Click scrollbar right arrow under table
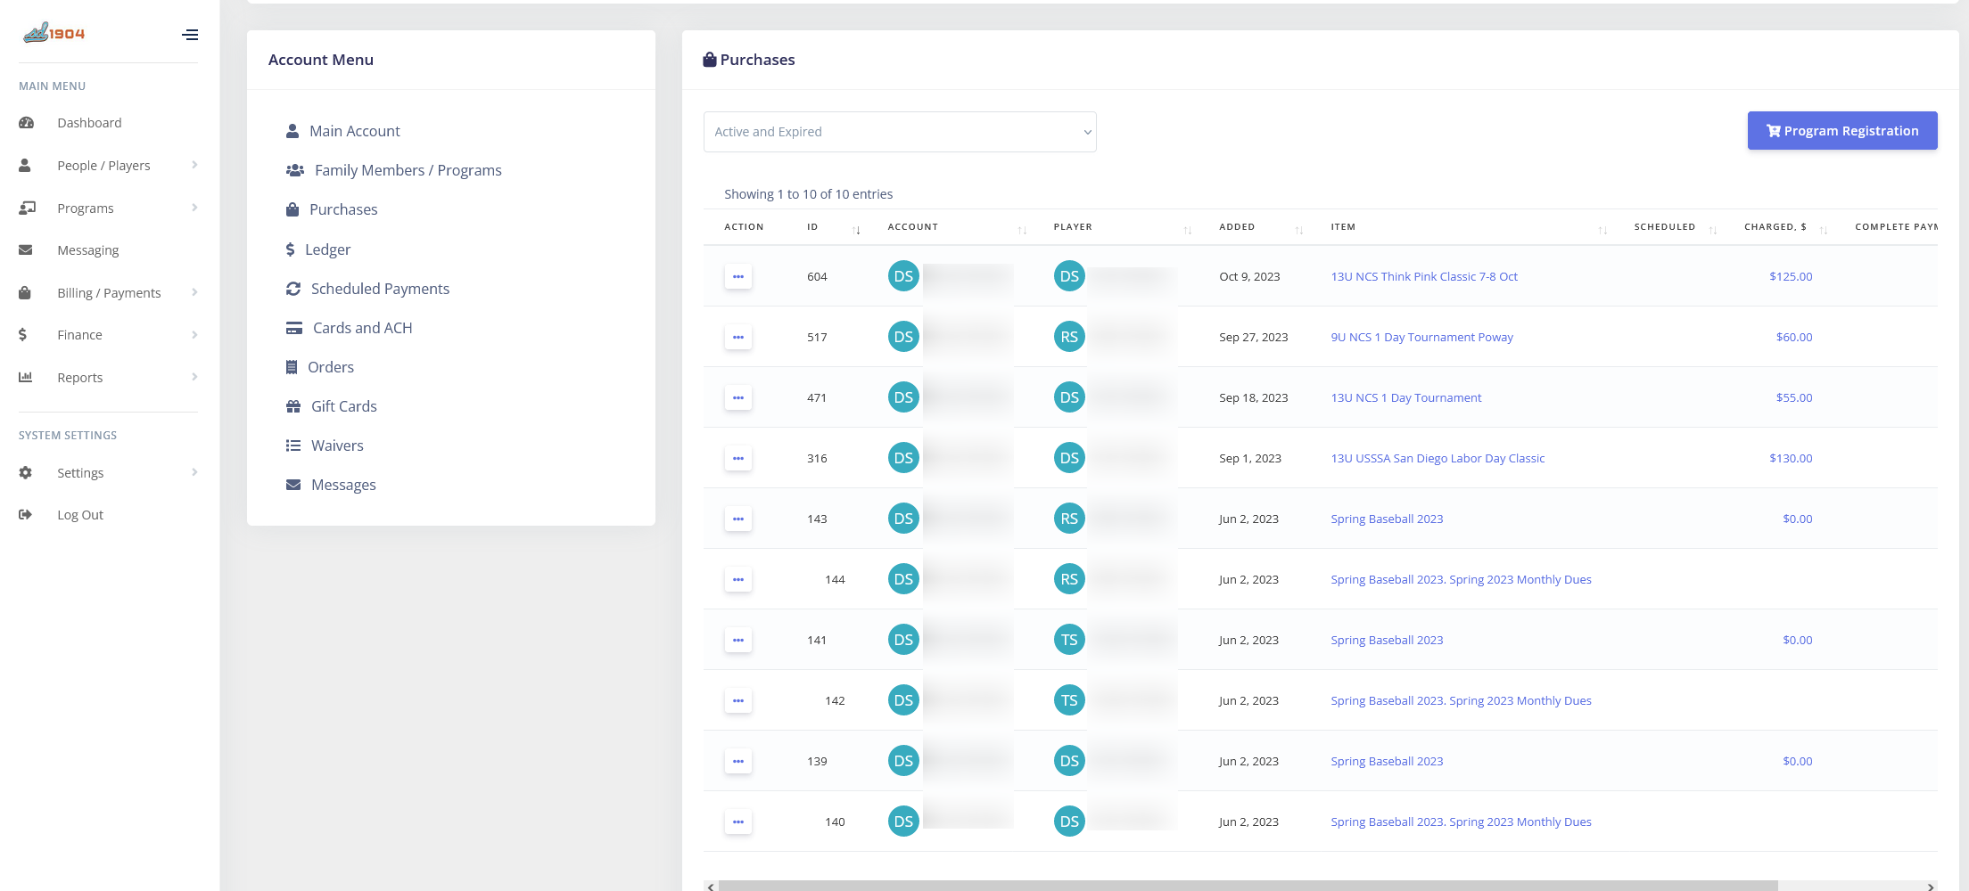Image resolution: width=1969 pixels, height=891 pixels. tap(1931, 887)
